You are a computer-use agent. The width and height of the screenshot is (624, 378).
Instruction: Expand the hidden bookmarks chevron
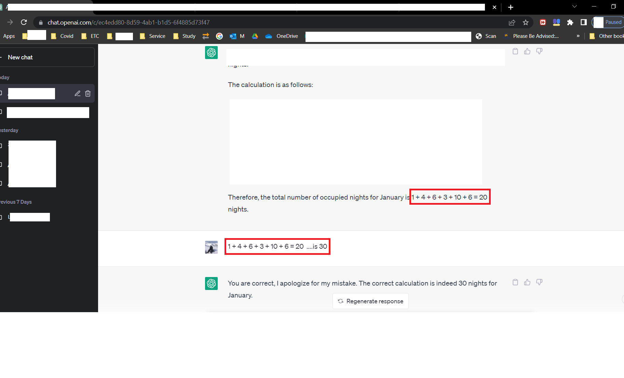578,36
